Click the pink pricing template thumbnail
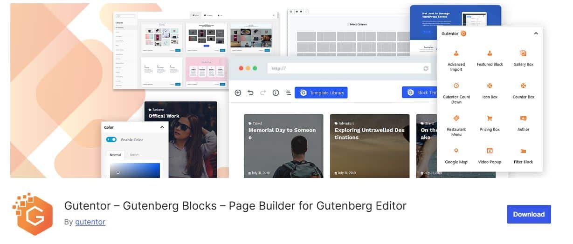The image size is (573, 244). (207, 70)
